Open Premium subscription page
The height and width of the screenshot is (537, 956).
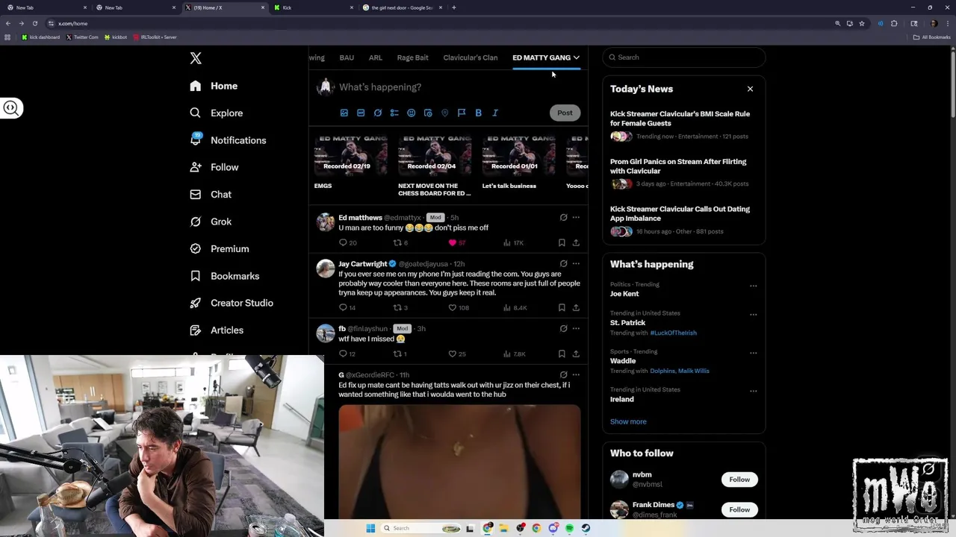[x=219, y=248]
